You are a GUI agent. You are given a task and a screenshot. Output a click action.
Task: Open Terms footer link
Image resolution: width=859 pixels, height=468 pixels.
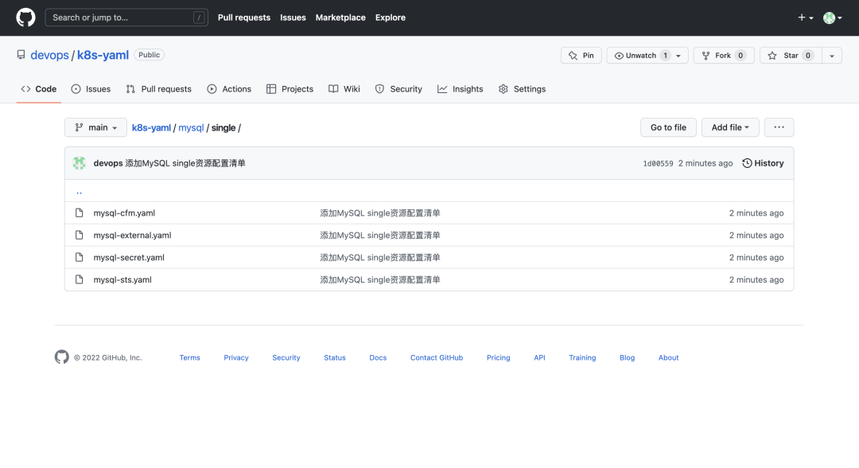coord(189,357)
